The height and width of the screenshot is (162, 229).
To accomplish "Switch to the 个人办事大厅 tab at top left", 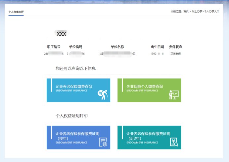I will click(x=16, y=12).
